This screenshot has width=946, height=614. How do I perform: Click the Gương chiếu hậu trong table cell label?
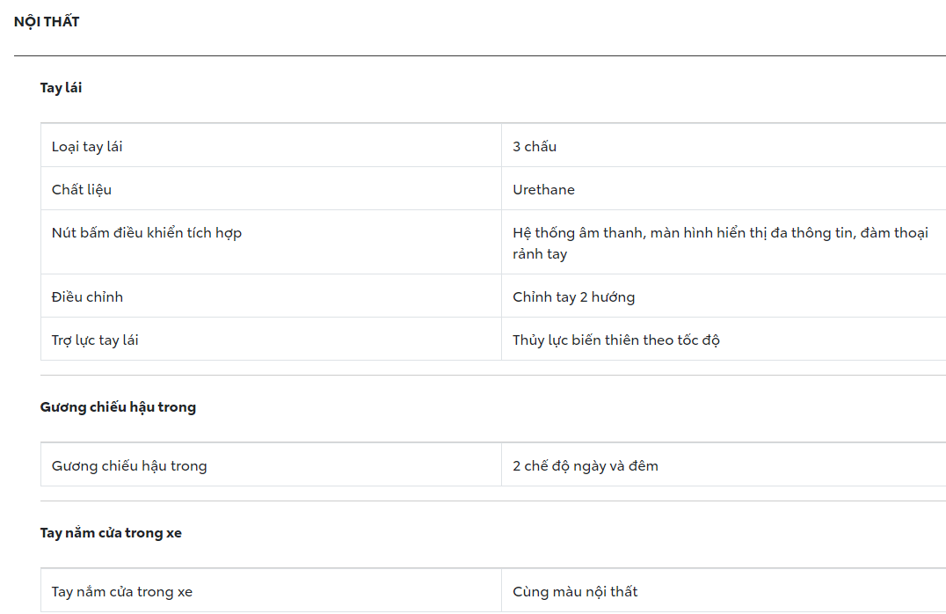pyautogui.click(x=129, y=466)
